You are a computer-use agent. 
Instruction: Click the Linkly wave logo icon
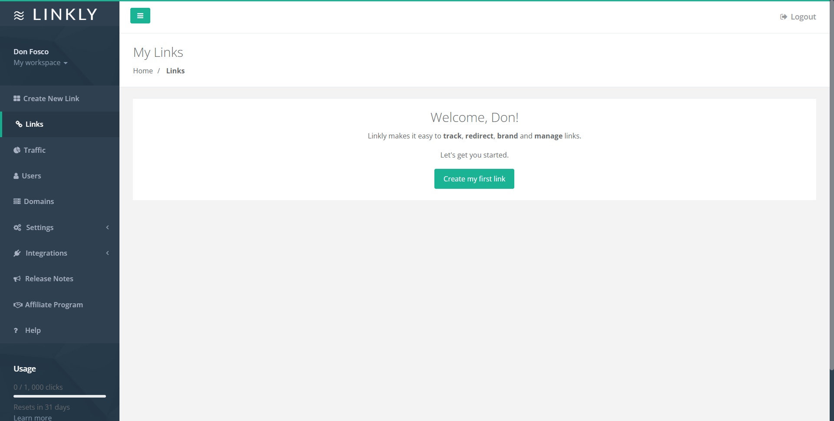click(19, 16)
